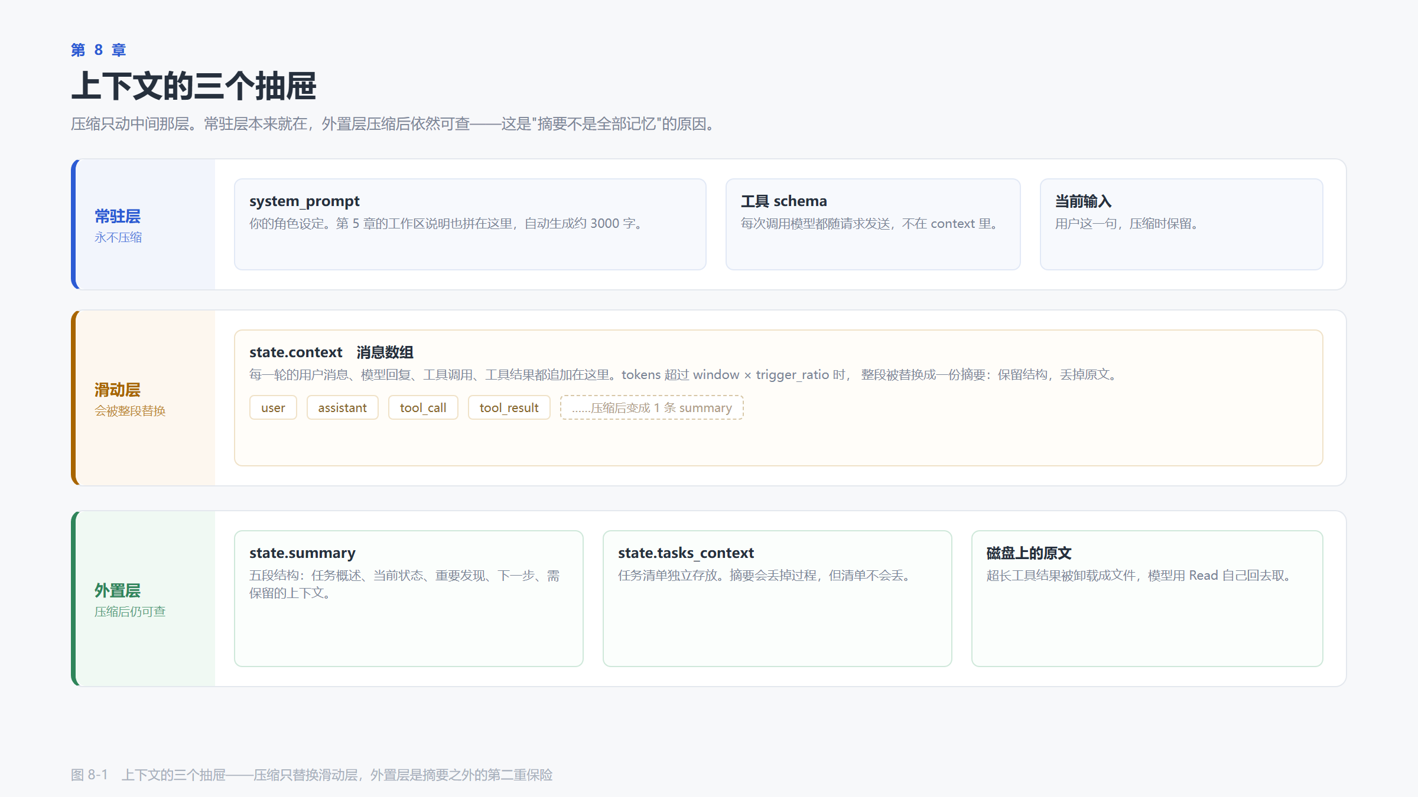Click the title 上下文的三个抽屉
This screenshot has width=1418, height=797.
click(x=194, y=86)
